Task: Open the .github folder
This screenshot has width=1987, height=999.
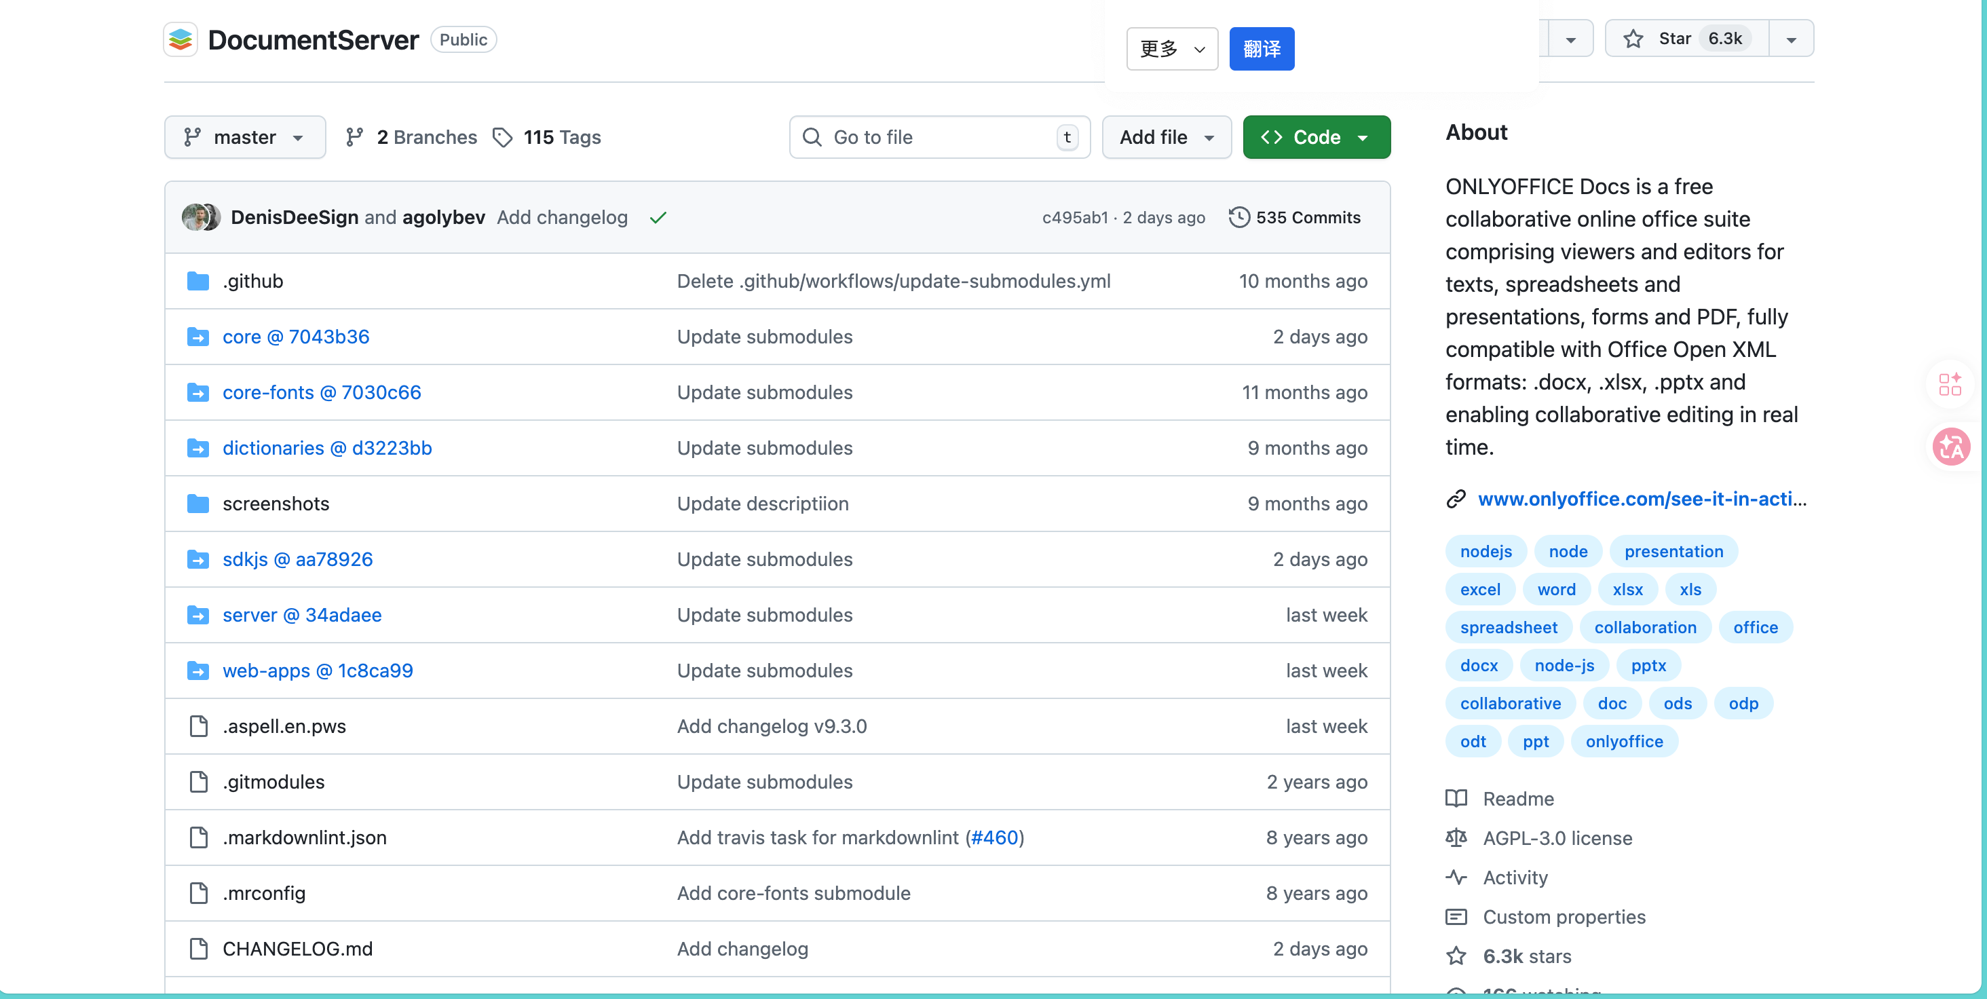Action: 253,281
